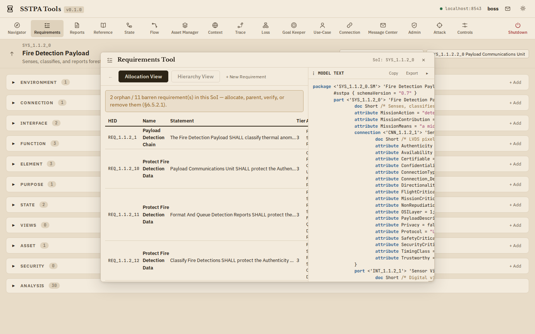
Task: Open the Navigator tool
Action: pyautogui.click(x=17, y=29)
